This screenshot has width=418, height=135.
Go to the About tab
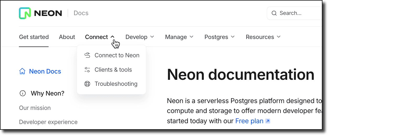pyautogui.click(x=67, y=37)
